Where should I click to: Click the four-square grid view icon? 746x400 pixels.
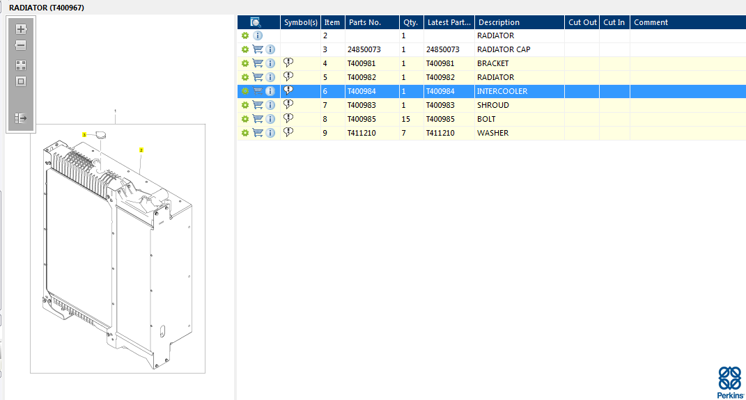[x=21, y=65]
